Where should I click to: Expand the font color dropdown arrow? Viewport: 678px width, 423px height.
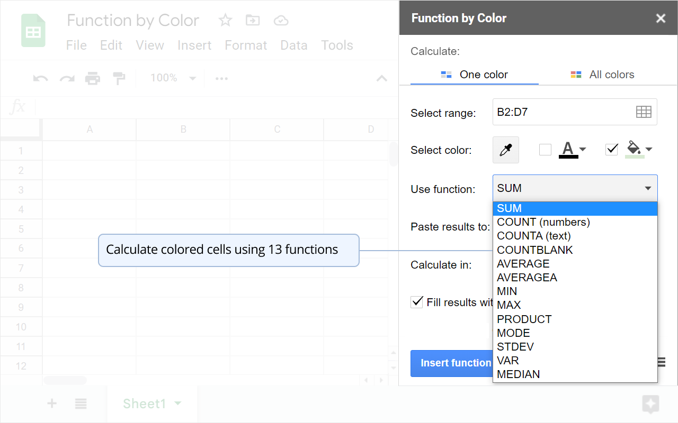[583, 150]
